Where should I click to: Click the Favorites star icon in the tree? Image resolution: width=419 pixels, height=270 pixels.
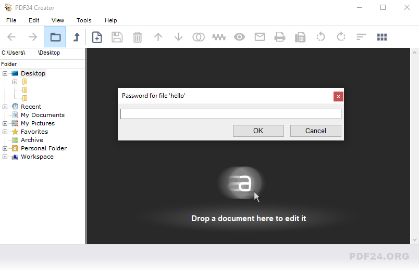[15, 132]
